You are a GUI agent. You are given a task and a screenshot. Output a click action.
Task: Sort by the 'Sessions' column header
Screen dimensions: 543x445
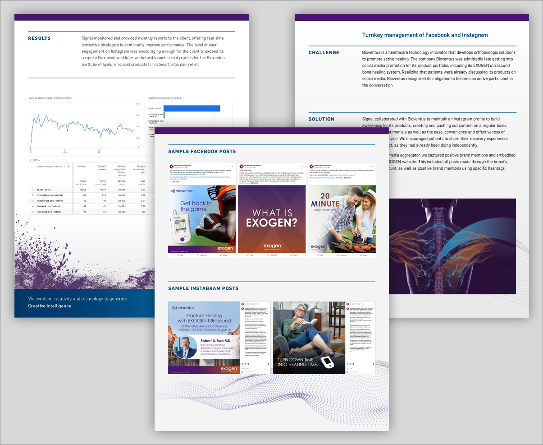pyautogui.click(x=82, y=166)
